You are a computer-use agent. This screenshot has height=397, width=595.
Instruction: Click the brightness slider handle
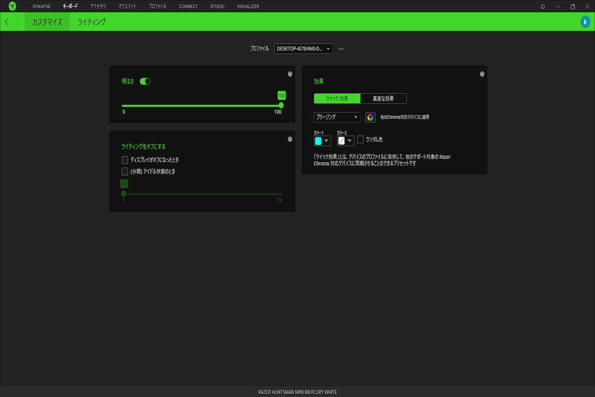click(281, 105)
